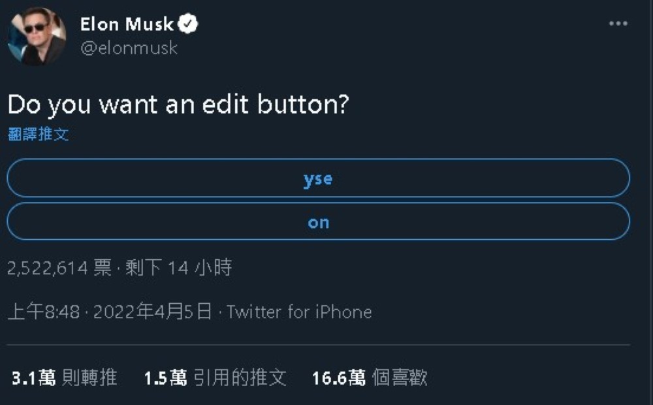Viewport: 653px width, 405px height.
Task: Open the @elonmusk handle link
Action: (x=129, y=48)
